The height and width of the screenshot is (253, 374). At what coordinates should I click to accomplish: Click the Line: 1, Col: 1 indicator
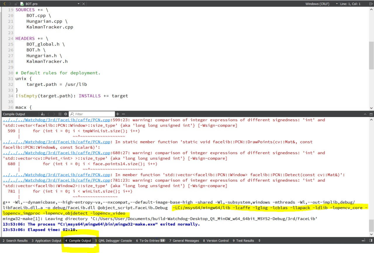tap(350, 4)
